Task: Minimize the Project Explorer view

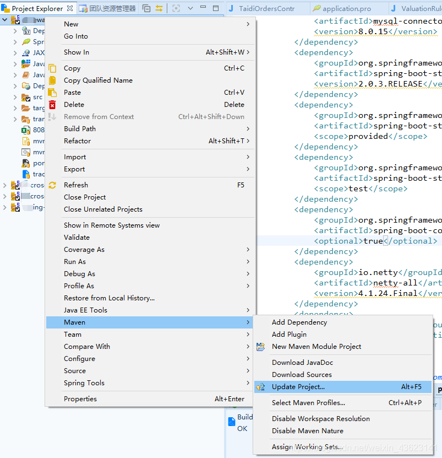Action: (203, 8)
